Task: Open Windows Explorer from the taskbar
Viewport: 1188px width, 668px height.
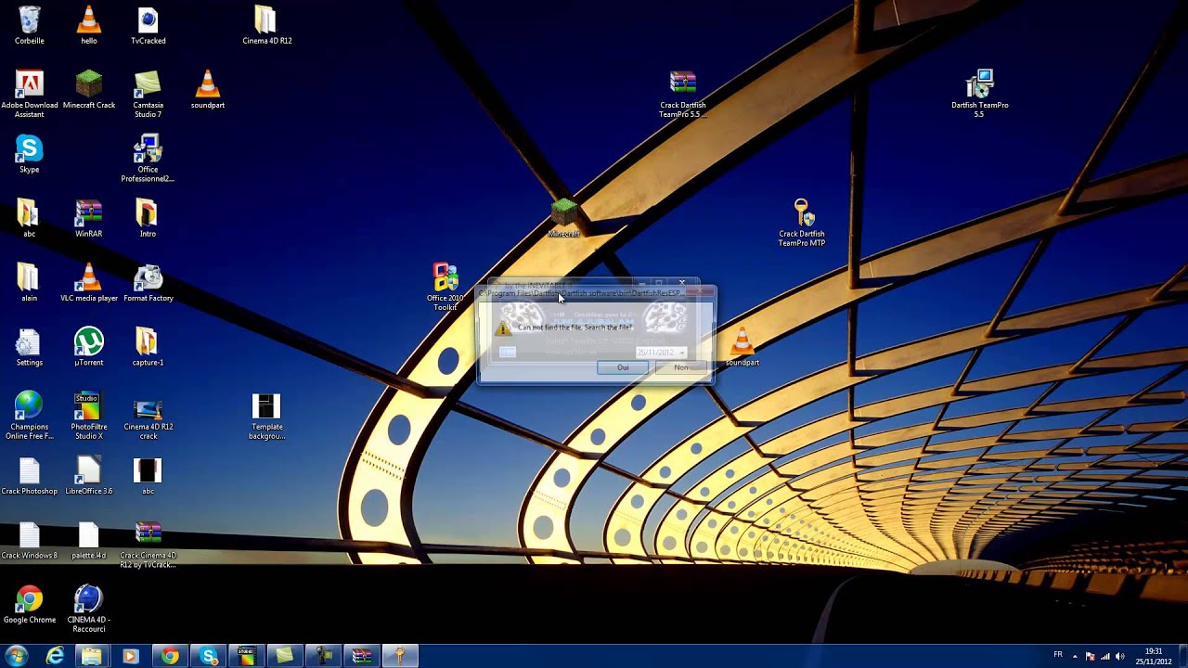Action: pyautogui.click(x=91, y=656)
